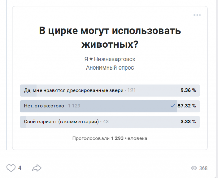Image resolution: width=218 pixels, height=178 pixels.
Task: Click the poll title about circus animals
Action: click(x=110, y=37)
